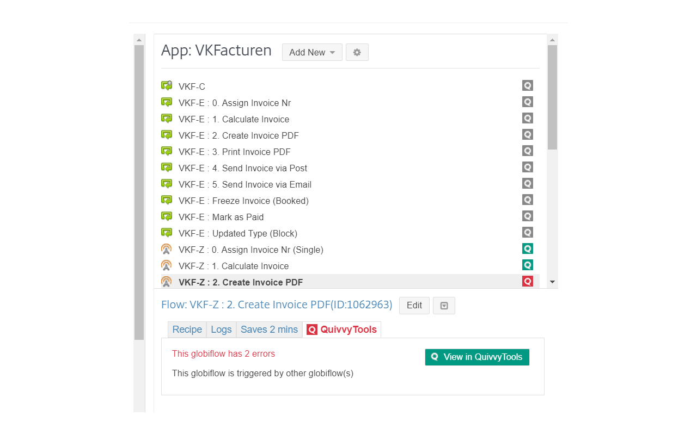Click QuivvyTools icon on Updated Type (Block) row

point(528,232)
